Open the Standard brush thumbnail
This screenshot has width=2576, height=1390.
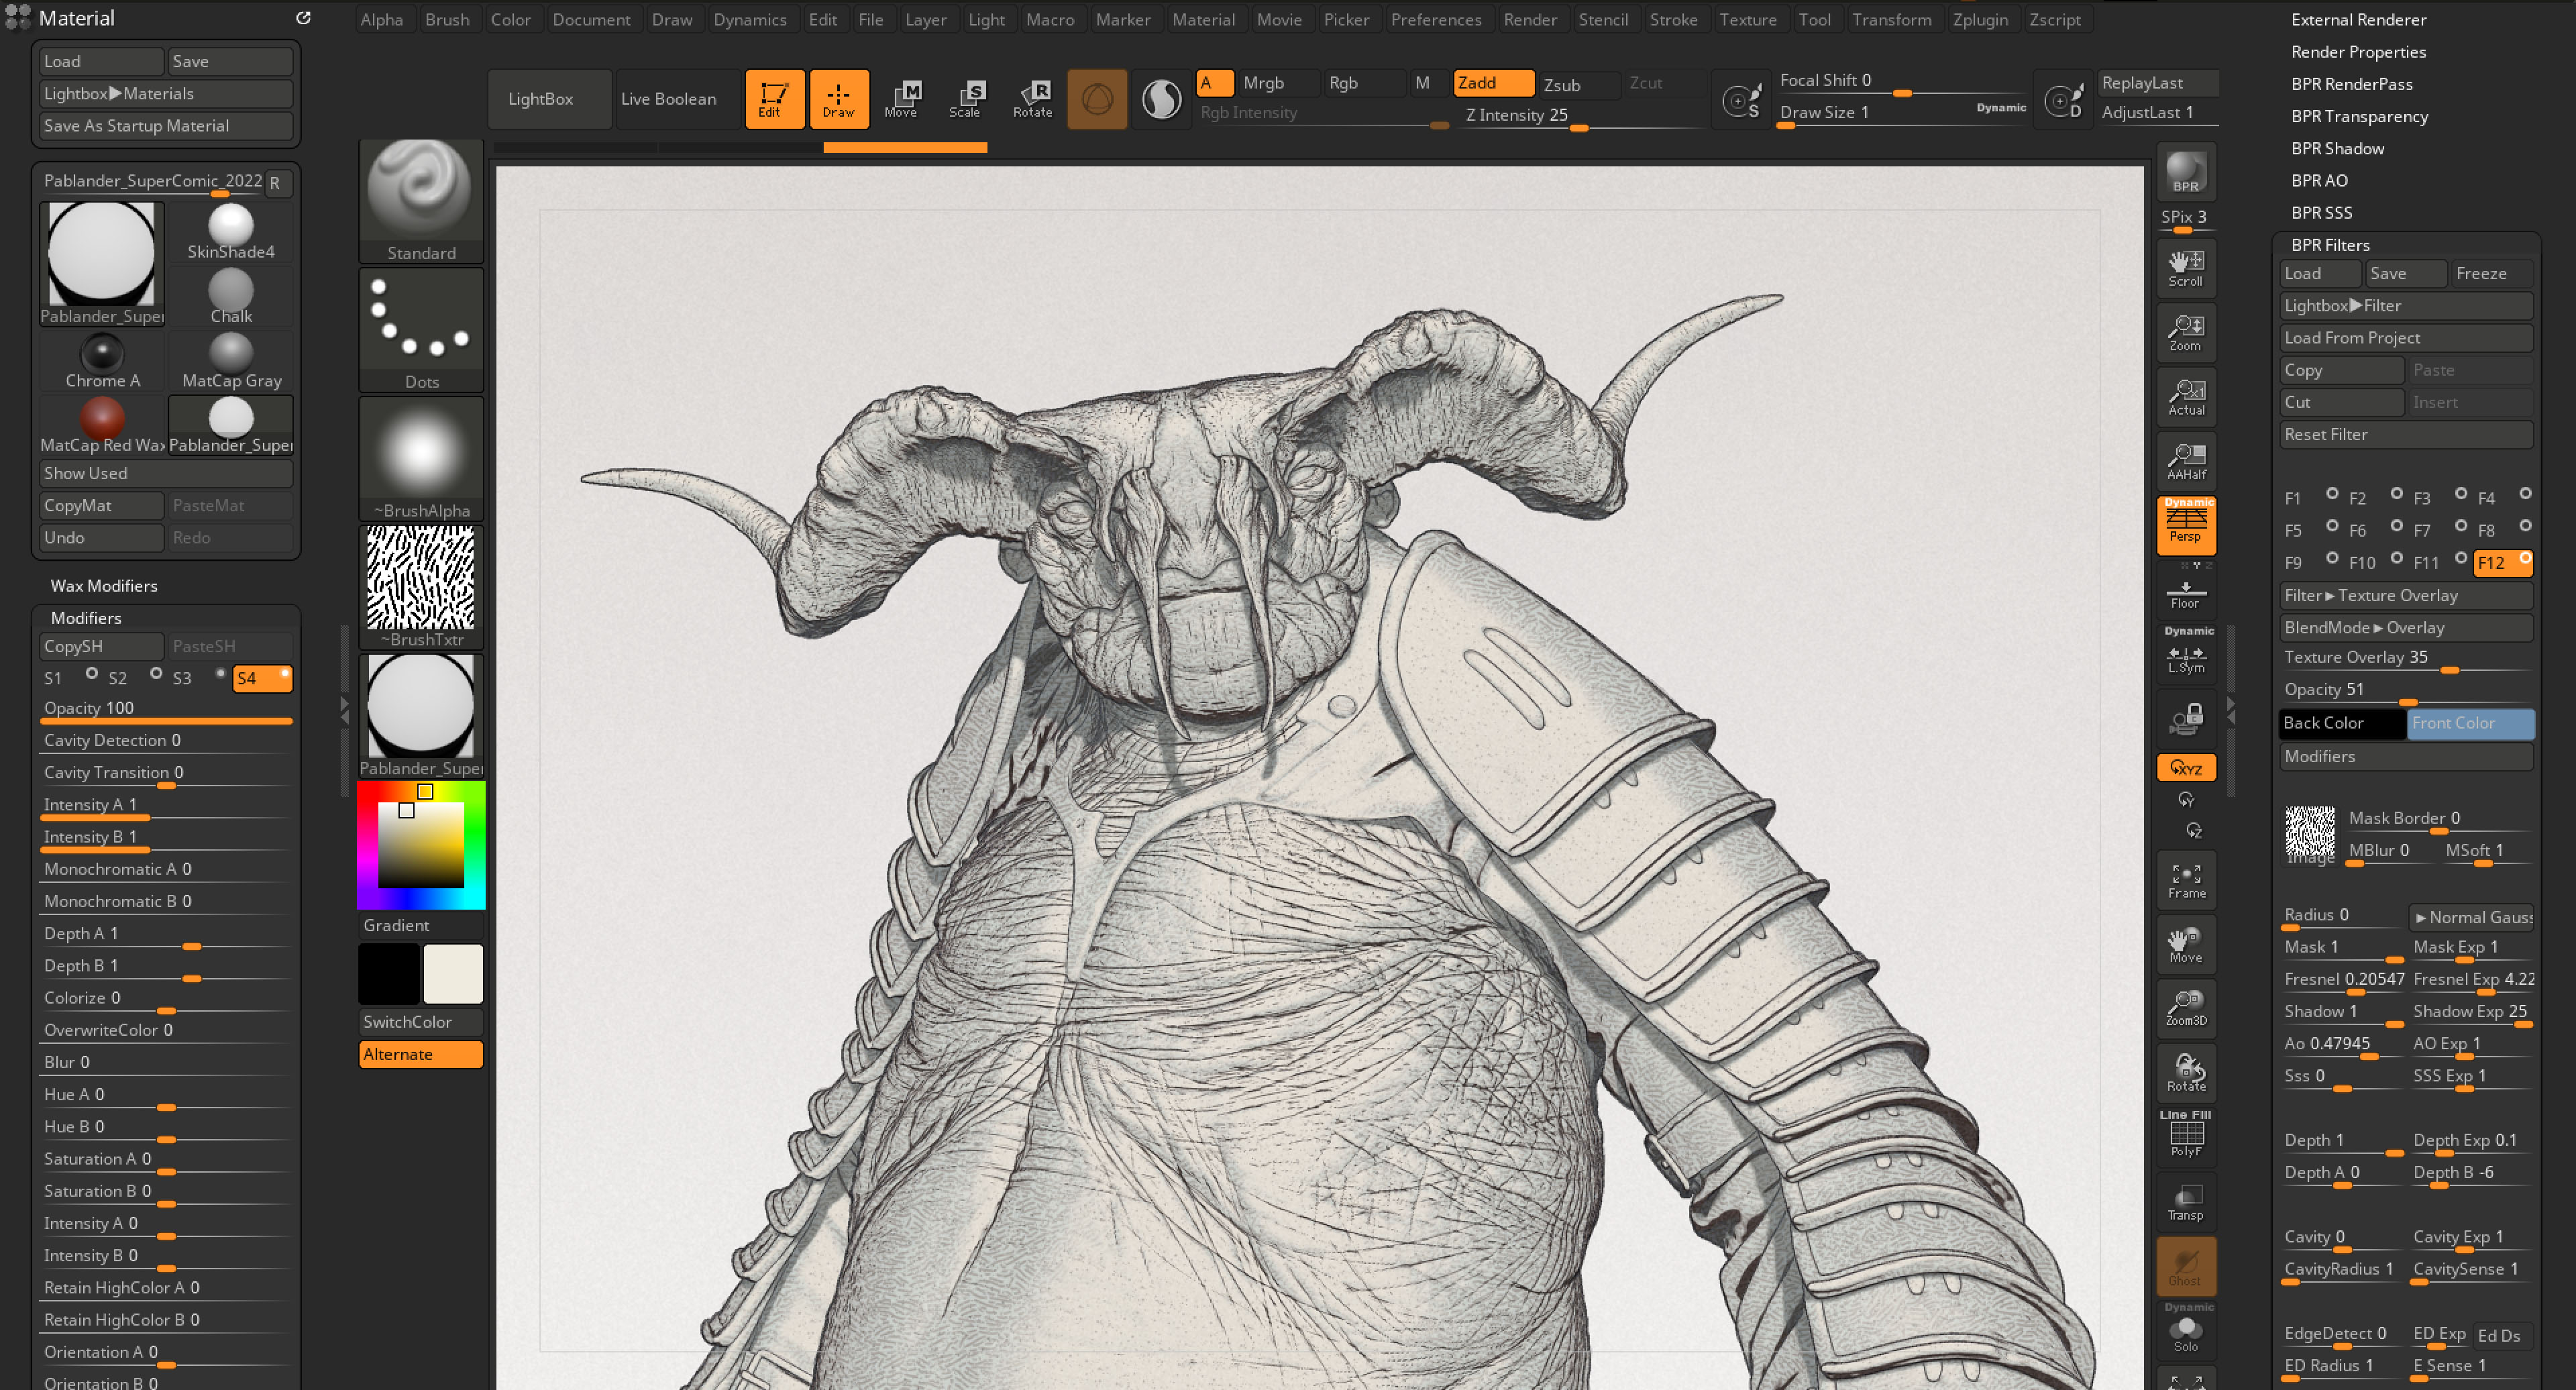pos(421,201)
